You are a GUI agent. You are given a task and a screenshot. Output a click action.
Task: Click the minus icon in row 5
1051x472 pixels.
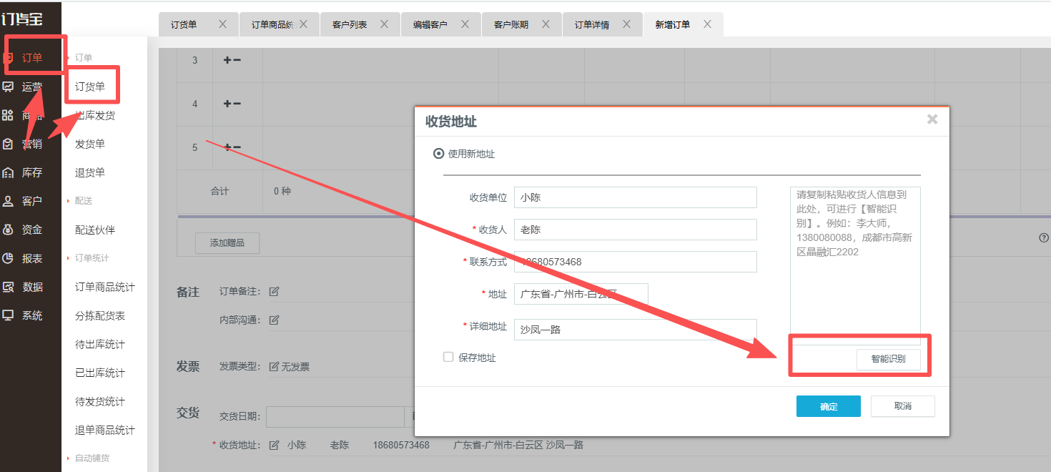point(237,147)
